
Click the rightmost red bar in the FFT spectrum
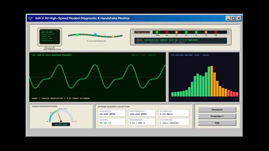coord(237,94)
